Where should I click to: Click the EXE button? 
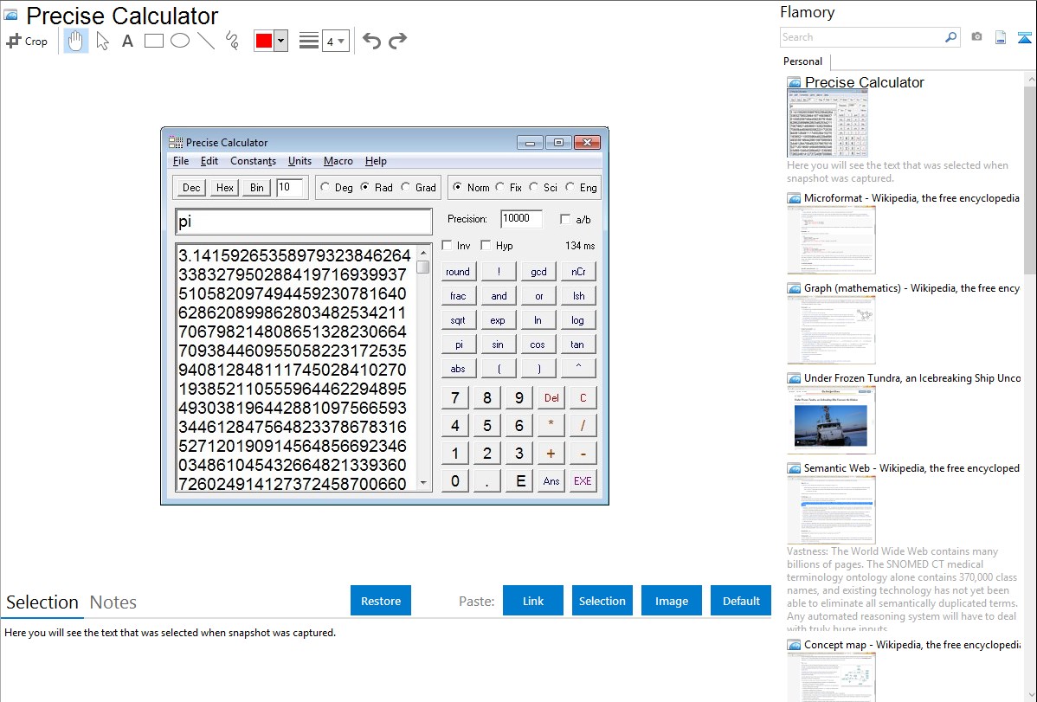click(583, 481)
